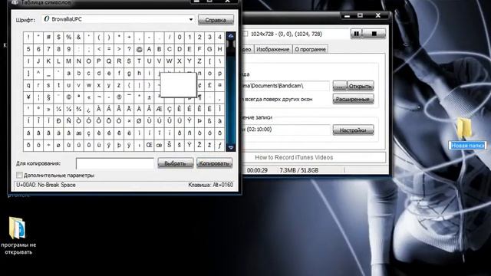Viewport: 491px width, 276px height.
Task: Stop the Bandicam recording
Action: 374,34
